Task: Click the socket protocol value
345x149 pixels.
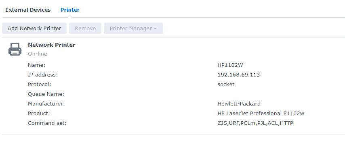Action: point(226,84)
